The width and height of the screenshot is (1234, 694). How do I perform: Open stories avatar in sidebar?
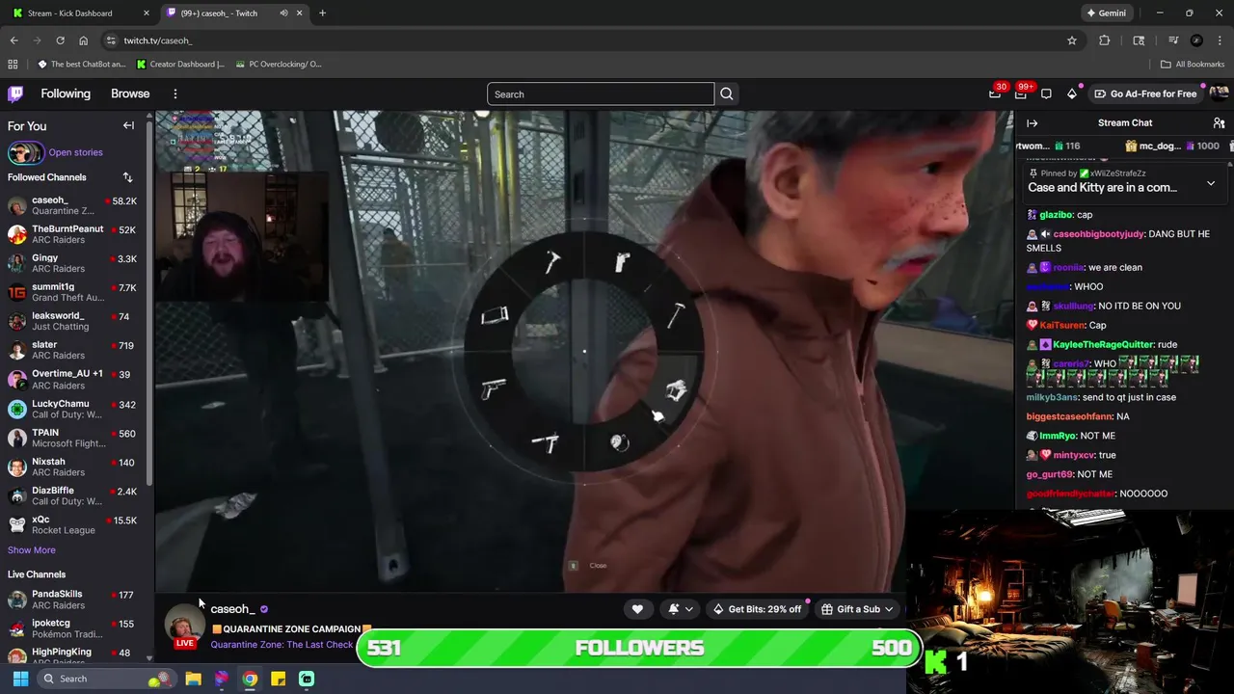(26, 152)
